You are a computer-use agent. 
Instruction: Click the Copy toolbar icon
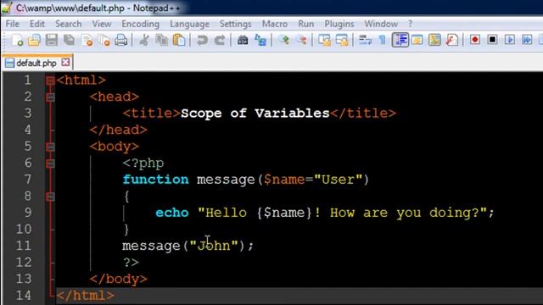tap(162, 40)
